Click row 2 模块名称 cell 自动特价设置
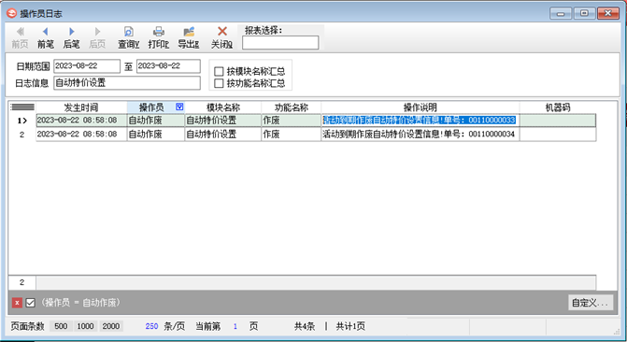This screenshot has width=627, height=342. pos(223,135)
